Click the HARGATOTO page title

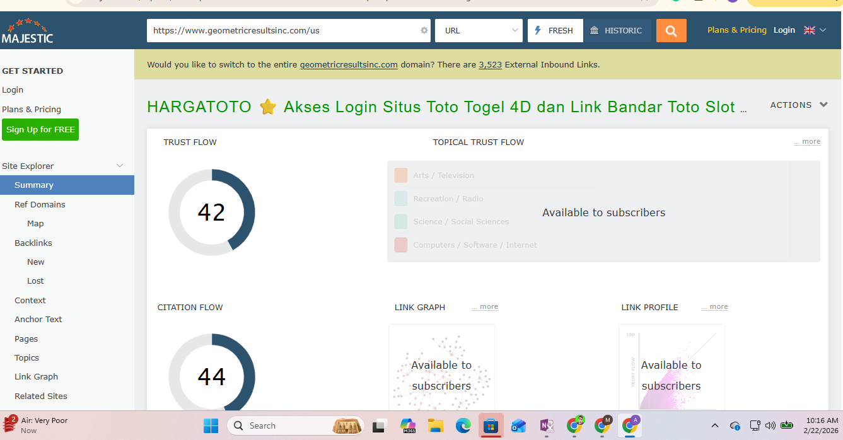point(447,107)
